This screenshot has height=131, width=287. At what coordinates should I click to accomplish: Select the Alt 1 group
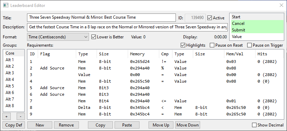14,60
